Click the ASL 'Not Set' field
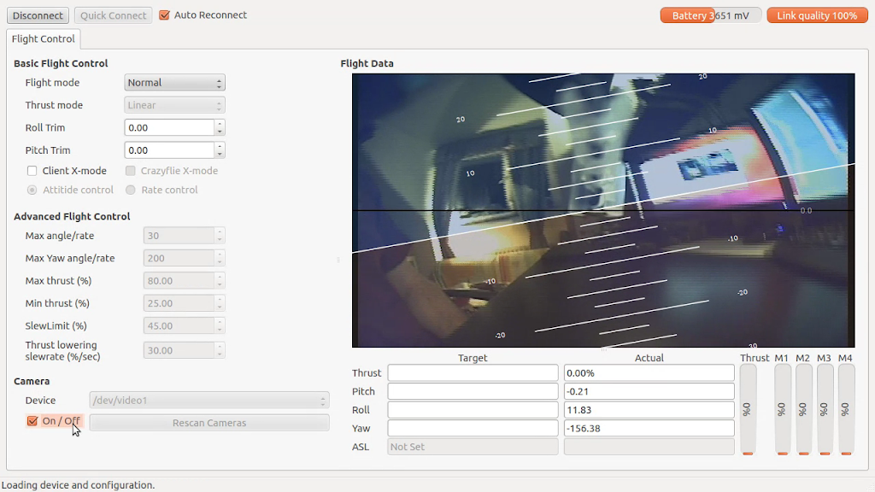This screenshot has height=492, width=875. point(473,446)
